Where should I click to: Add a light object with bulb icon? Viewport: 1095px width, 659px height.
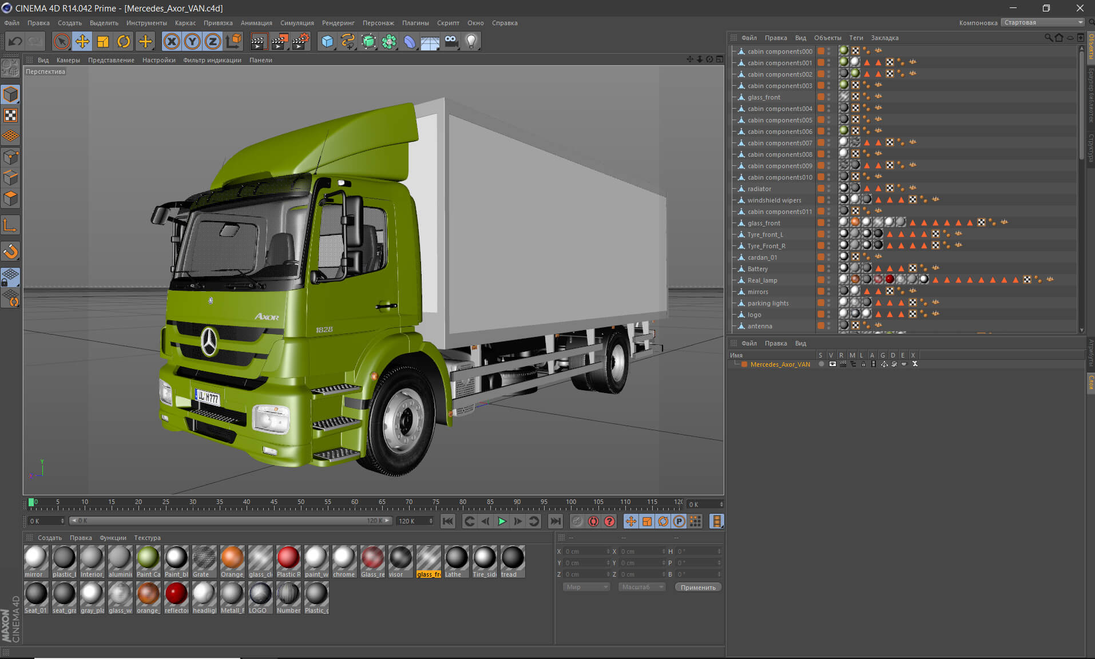pyautogui.click(x=471, y=41)
